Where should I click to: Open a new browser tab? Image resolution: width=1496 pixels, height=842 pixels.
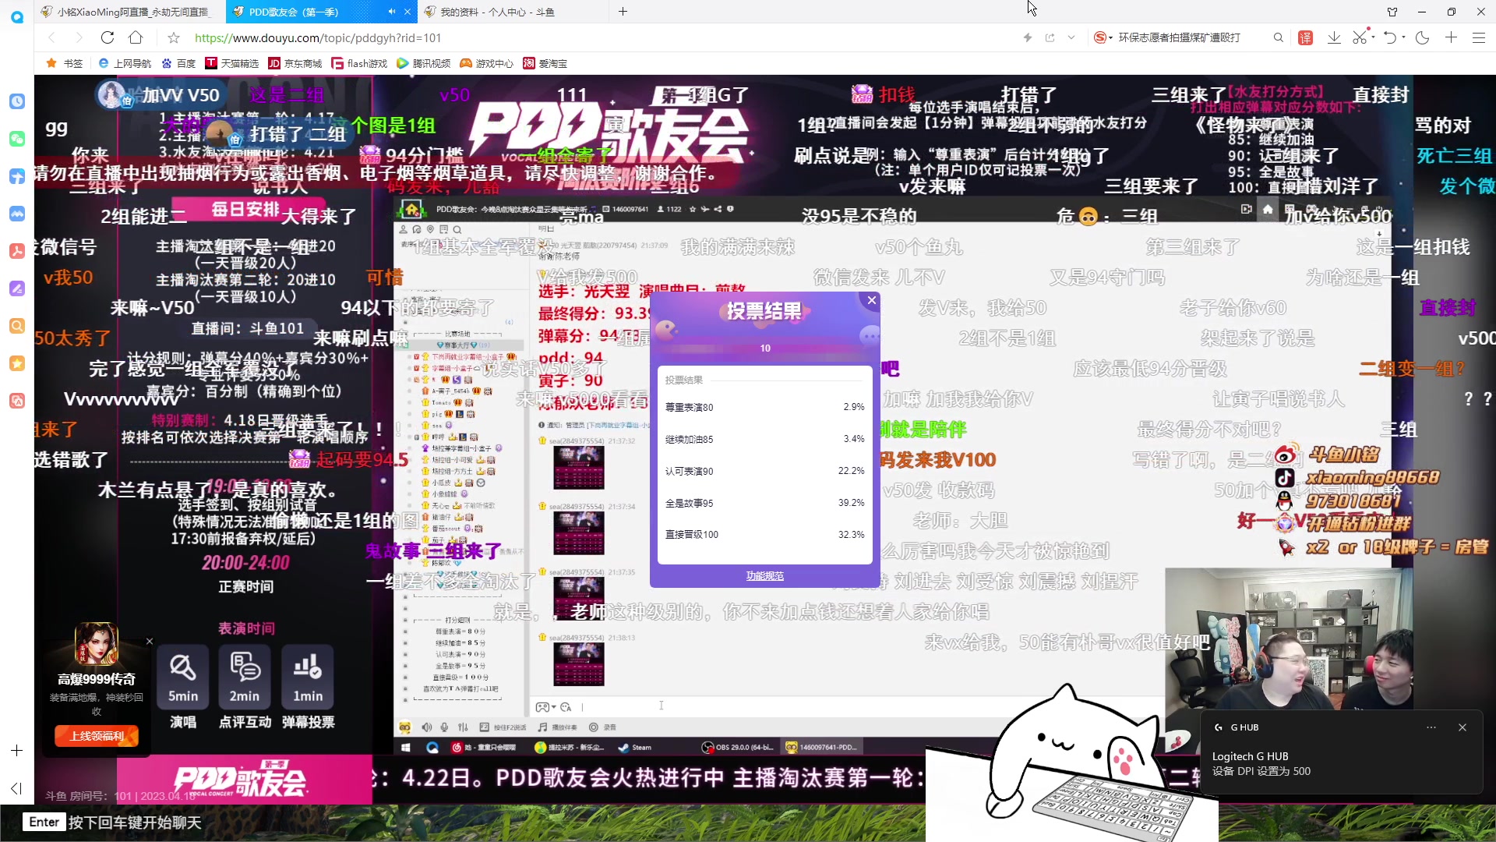coord(623,12)
